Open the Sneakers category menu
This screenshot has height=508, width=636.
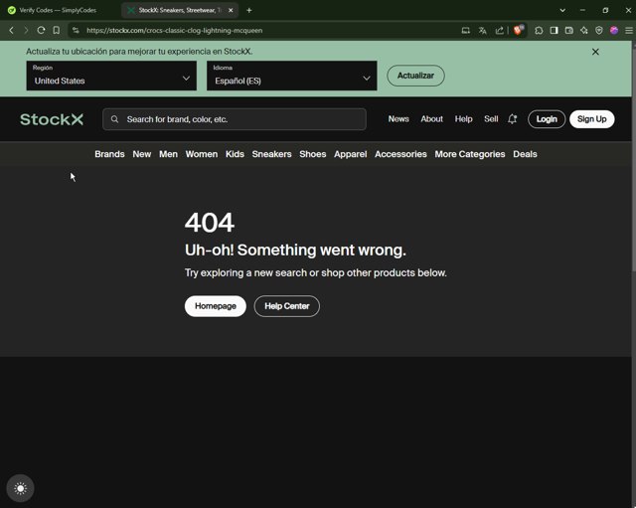(x=271, y=154)
